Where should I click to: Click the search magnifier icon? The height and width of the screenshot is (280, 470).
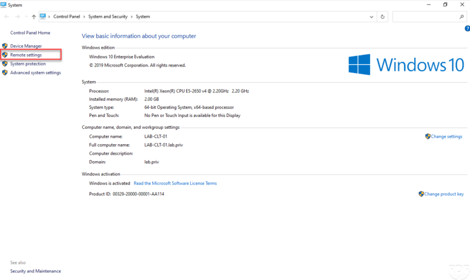click(462, 17)
